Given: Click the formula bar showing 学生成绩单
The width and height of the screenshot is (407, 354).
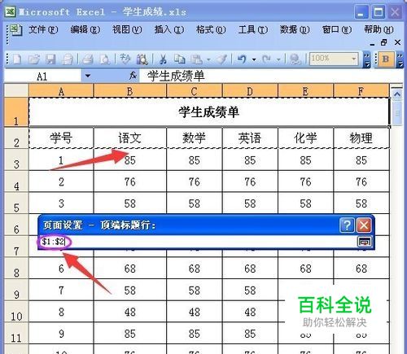Looking at the screenshot, I should [270, 76].
